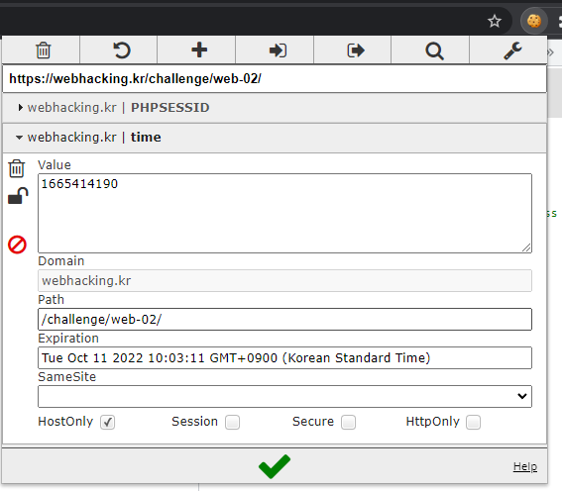Bookmark this page with the star icon
Viewport: 562px width, 491px height.
[x=495, y=21]
